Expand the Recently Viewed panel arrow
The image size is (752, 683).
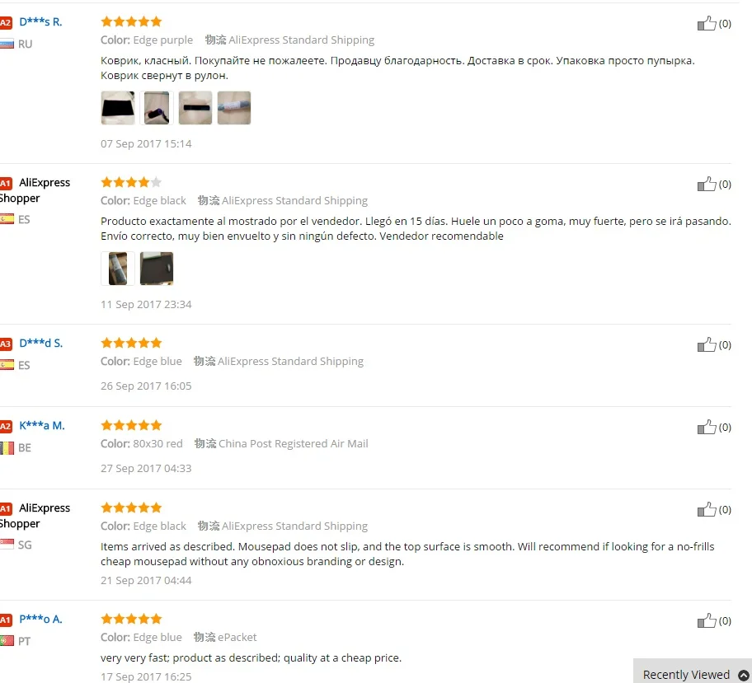coord(744,675)
